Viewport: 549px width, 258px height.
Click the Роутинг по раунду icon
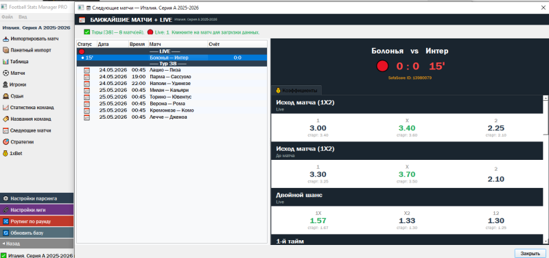click(x=5, y=221)
